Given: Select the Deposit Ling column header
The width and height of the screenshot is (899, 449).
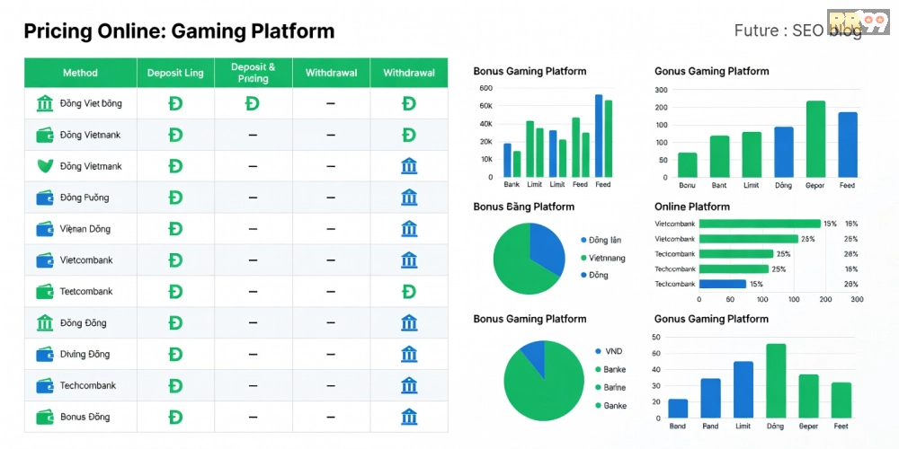Looking at the screenshot, I should 175,73.
